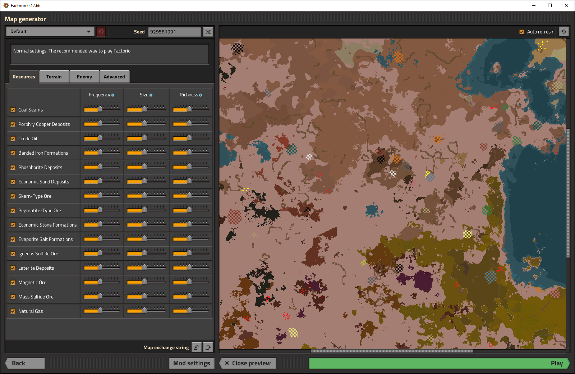
Task: Switch to the Terrain tab
Action: coord(54,77)
